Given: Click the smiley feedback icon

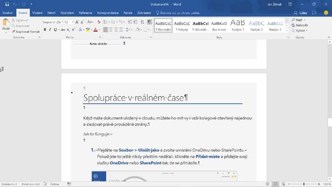Looking at the screenshot, I should [326, 13].
